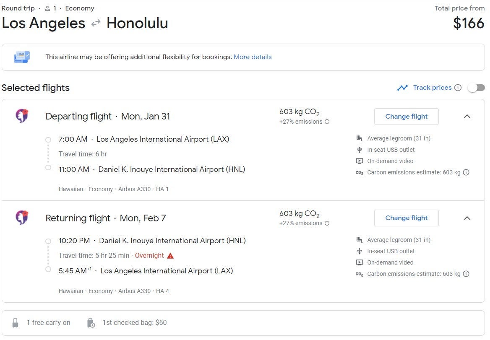The width and height of the screenshot is (490, 340).
Task: Click the Track prices trend line icon
Action: coord(403,88)
